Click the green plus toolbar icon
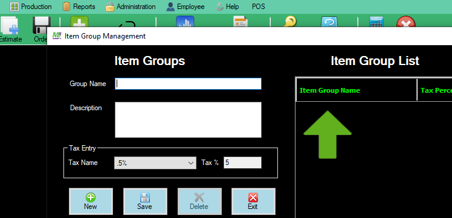The image size is (452, 218). pos(79,22)
